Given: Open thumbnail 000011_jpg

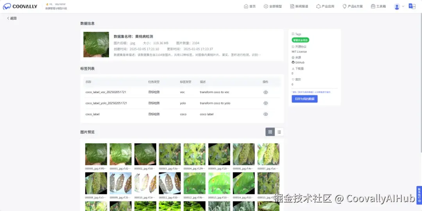Looking at the screenshot, I should coord(170,183).
